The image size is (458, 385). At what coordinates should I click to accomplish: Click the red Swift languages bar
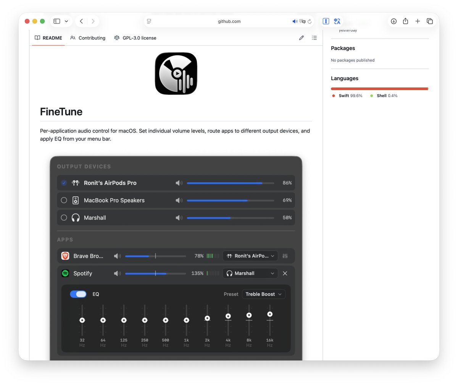pos(379,89)
